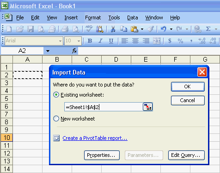
Task: Run Spelling check (ABC icon)
Action: [89, 29]
